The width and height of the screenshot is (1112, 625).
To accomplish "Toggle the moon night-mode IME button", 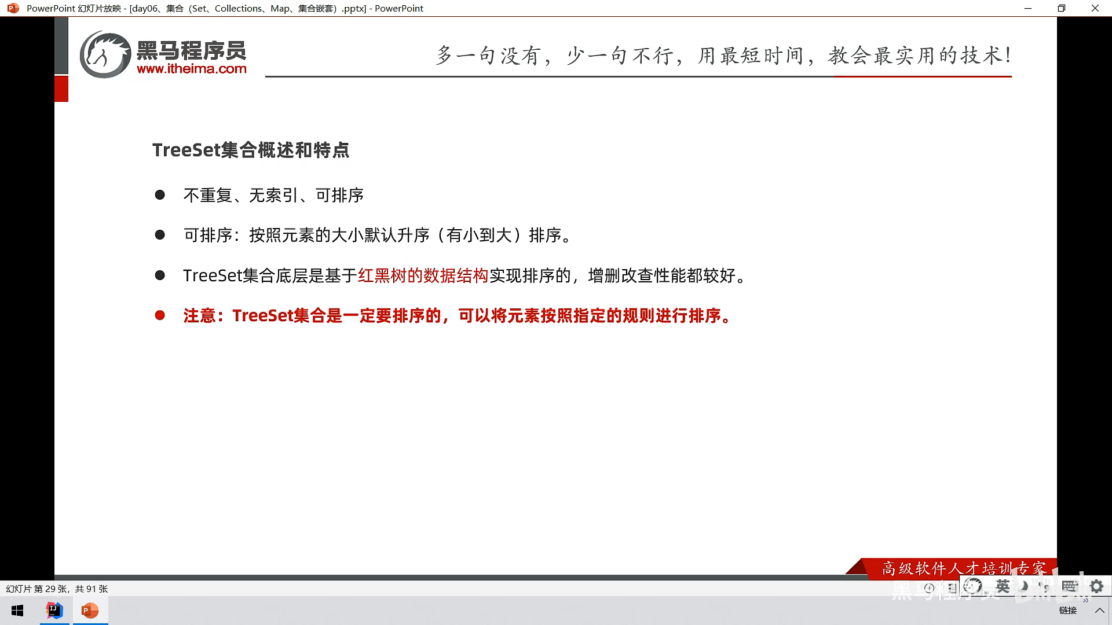I will pyautogui.click(x=1025, y=586).
